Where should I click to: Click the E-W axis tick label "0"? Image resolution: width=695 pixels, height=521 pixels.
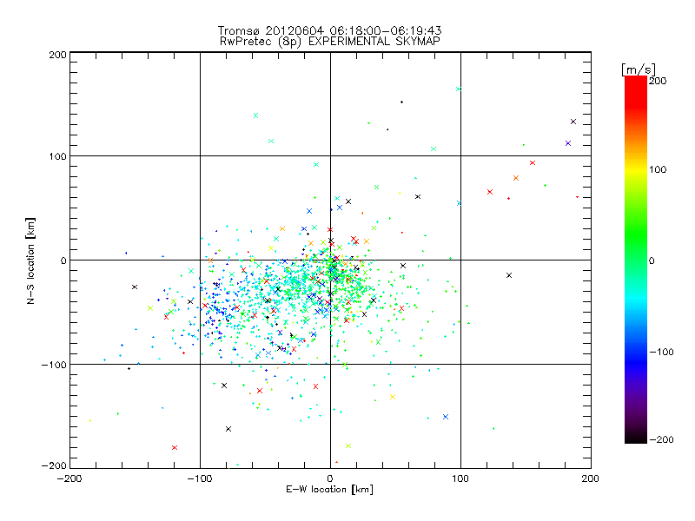click(x=330, y=478)
